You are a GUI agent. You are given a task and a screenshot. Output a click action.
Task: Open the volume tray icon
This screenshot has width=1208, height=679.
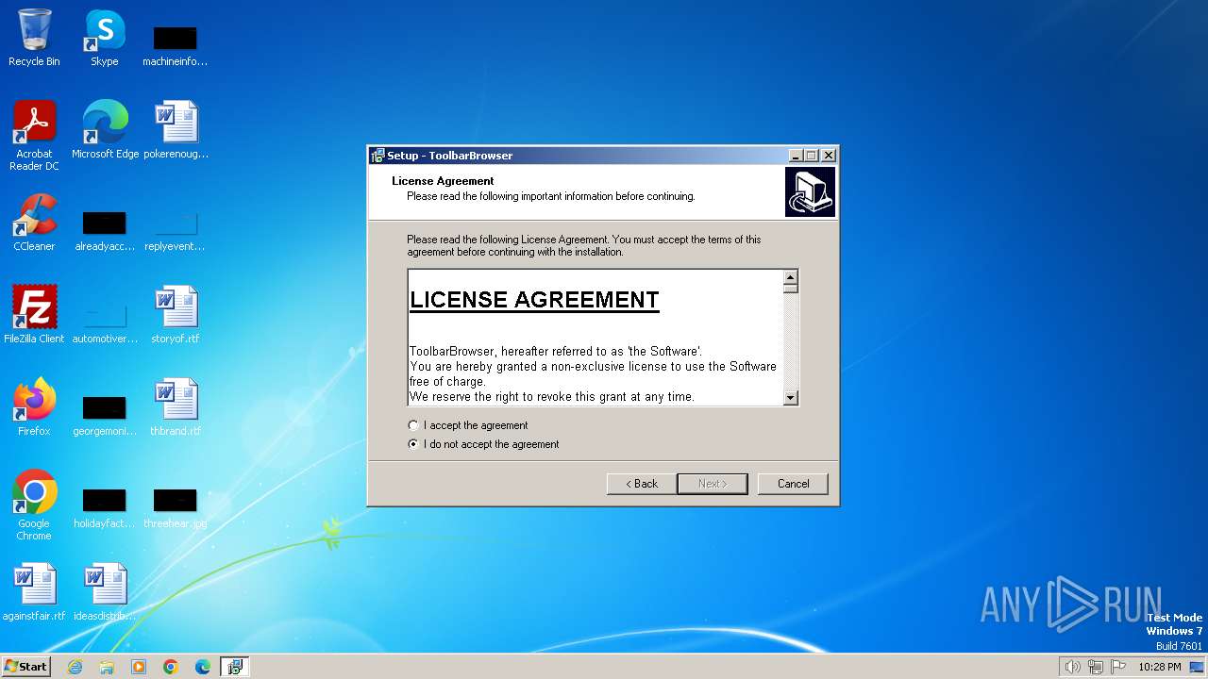(1073, 667)
